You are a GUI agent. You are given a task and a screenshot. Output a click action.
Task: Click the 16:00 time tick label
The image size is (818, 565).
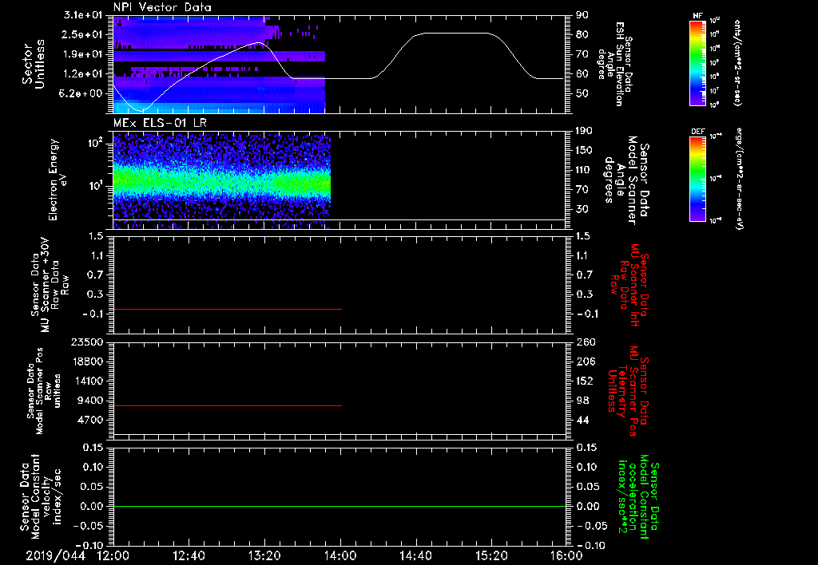click(566, 555)
